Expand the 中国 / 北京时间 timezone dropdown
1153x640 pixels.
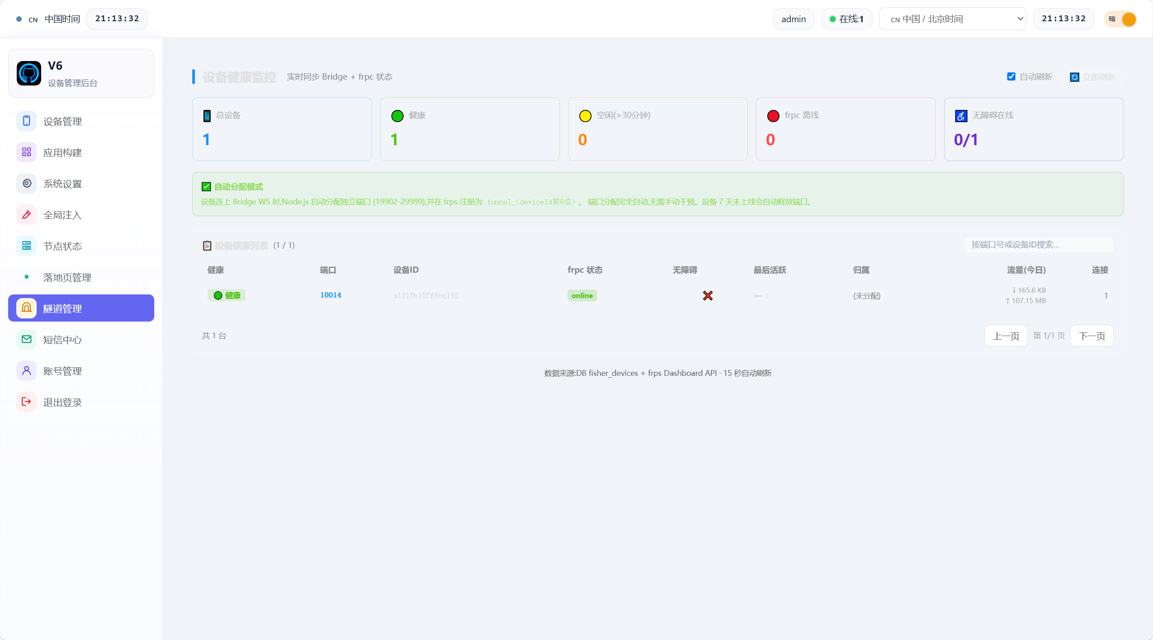coord(953,19)
